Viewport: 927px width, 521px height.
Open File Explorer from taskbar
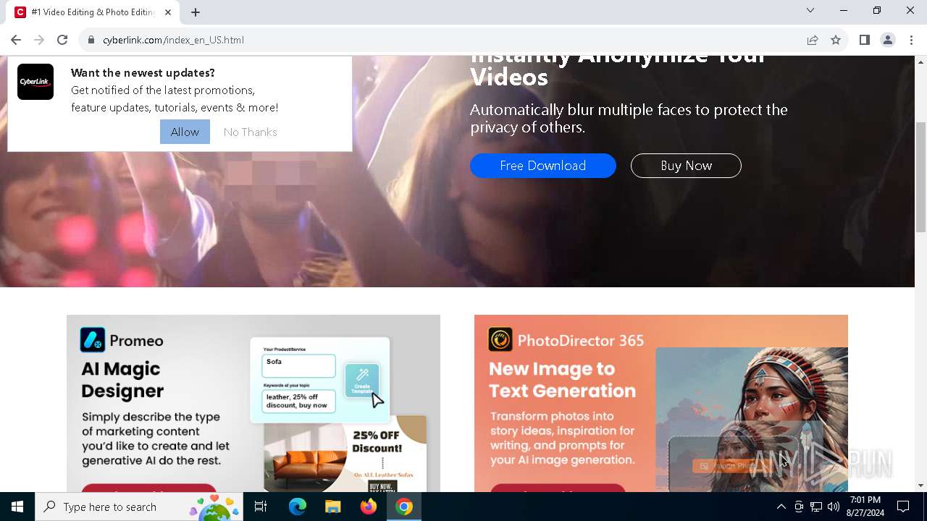332,507
